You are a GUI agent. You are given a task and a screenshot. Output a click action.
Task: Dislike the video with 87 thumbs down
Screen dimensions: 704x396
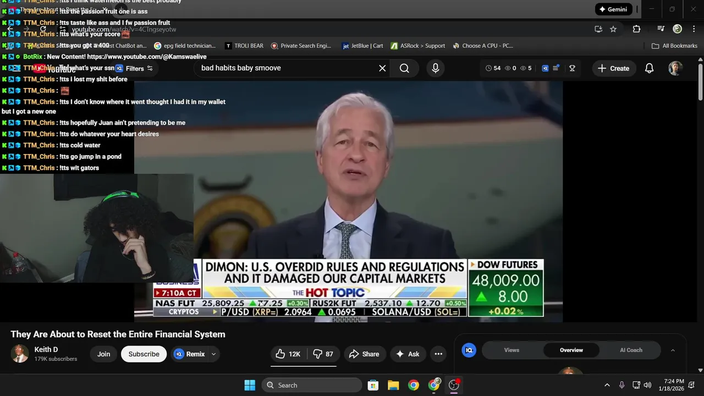click(x=323, y=354)
